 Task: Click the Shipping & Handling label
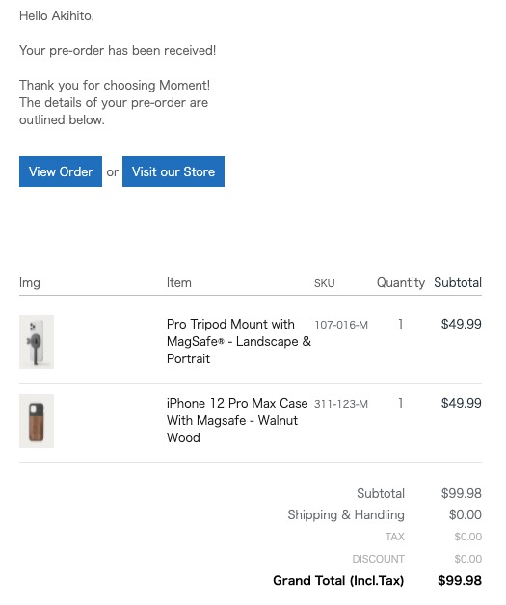346,515
